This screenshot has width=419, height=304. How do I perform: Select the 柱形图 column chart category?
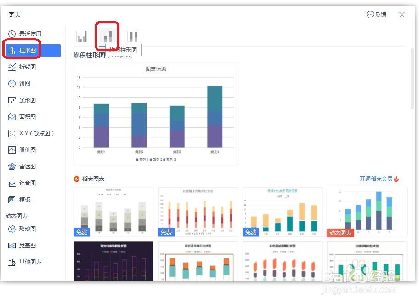click(33, 50)
